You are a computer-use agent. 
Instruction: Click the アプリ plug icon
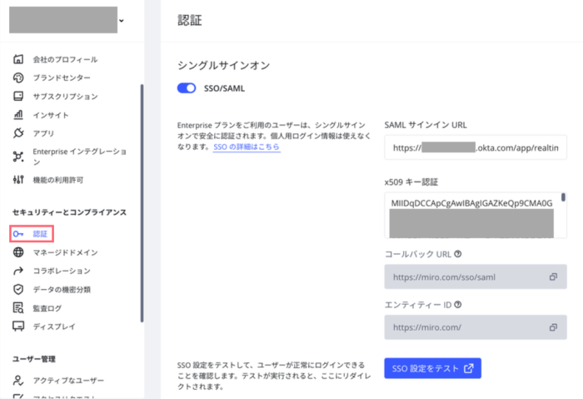point(18,133)
